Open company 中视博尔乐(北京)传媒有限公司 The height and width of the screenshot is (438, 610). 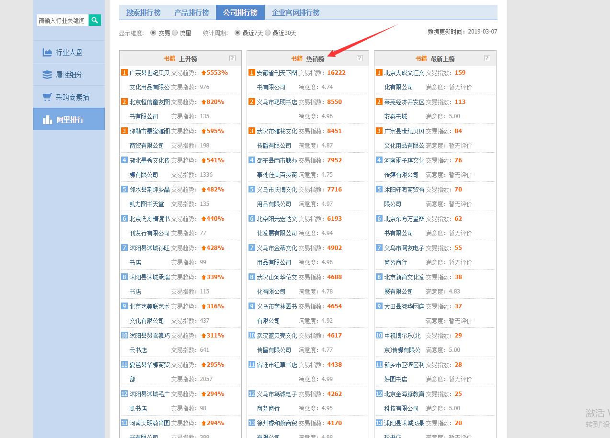tap(402, 343)
